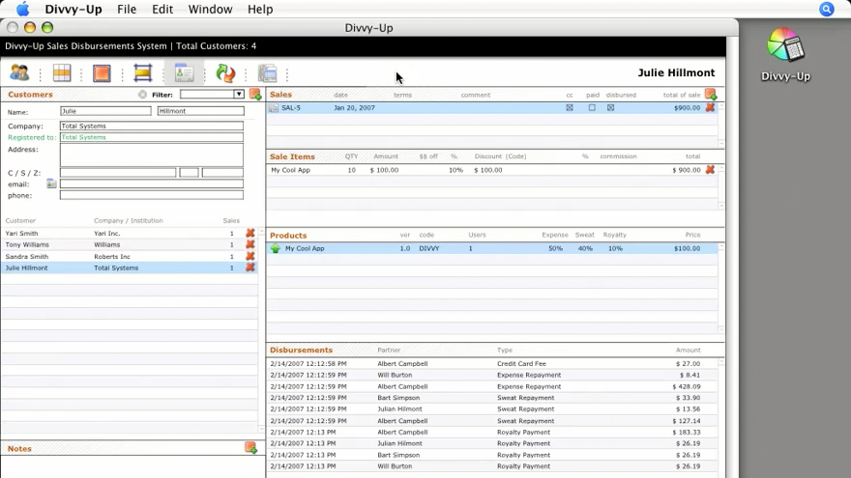Image resolution: width=851 pixels, height=478 pixels.
Task: Click the Company / Institution column header
Action: pyautogui.click(x=128, y=220)
